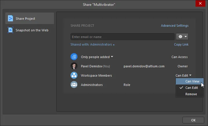Close the Share Multivibrator dialog
The width and height of the screenshot is (208, 126).
point(200,3)
